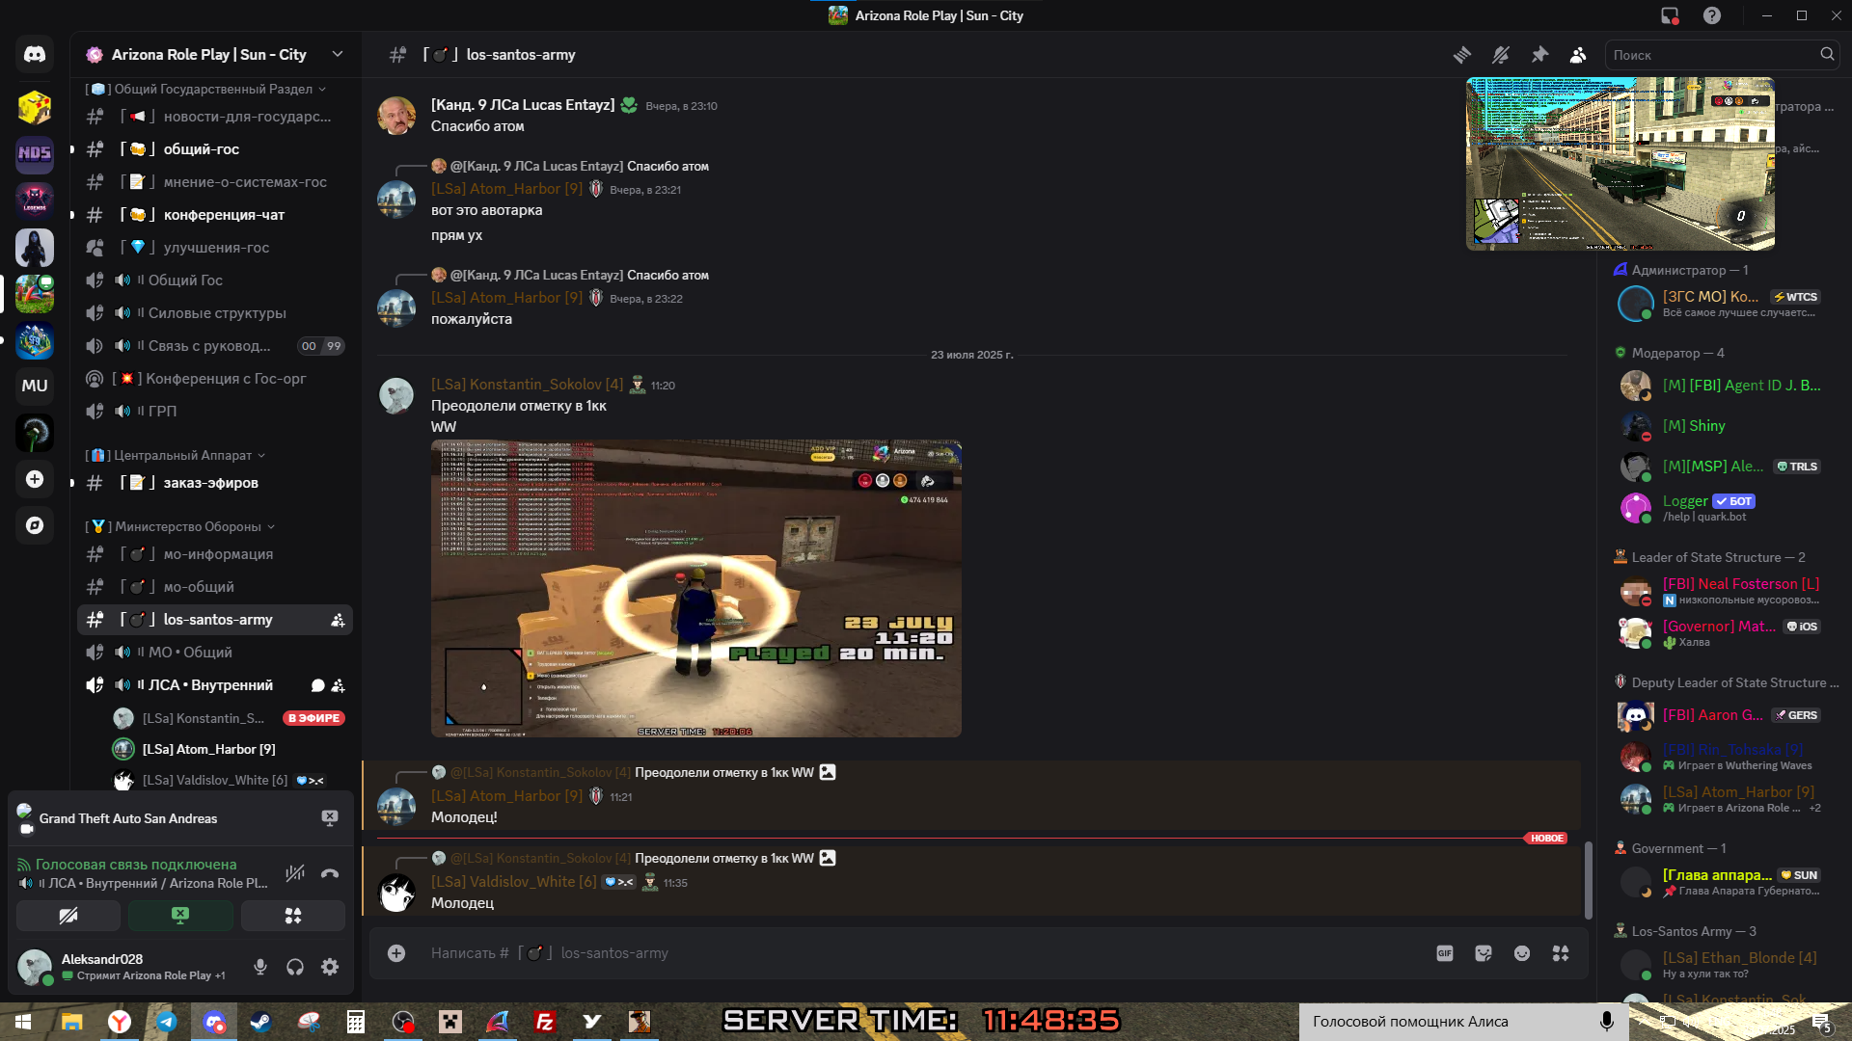Open Windows Start menu

(23, 1022)
